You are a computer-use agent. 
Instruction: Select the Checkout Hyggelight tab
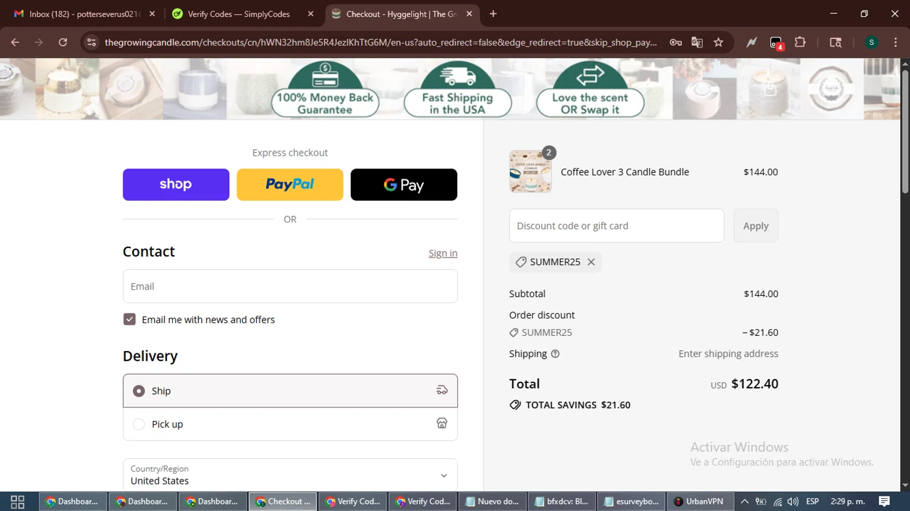pos(400,14)
